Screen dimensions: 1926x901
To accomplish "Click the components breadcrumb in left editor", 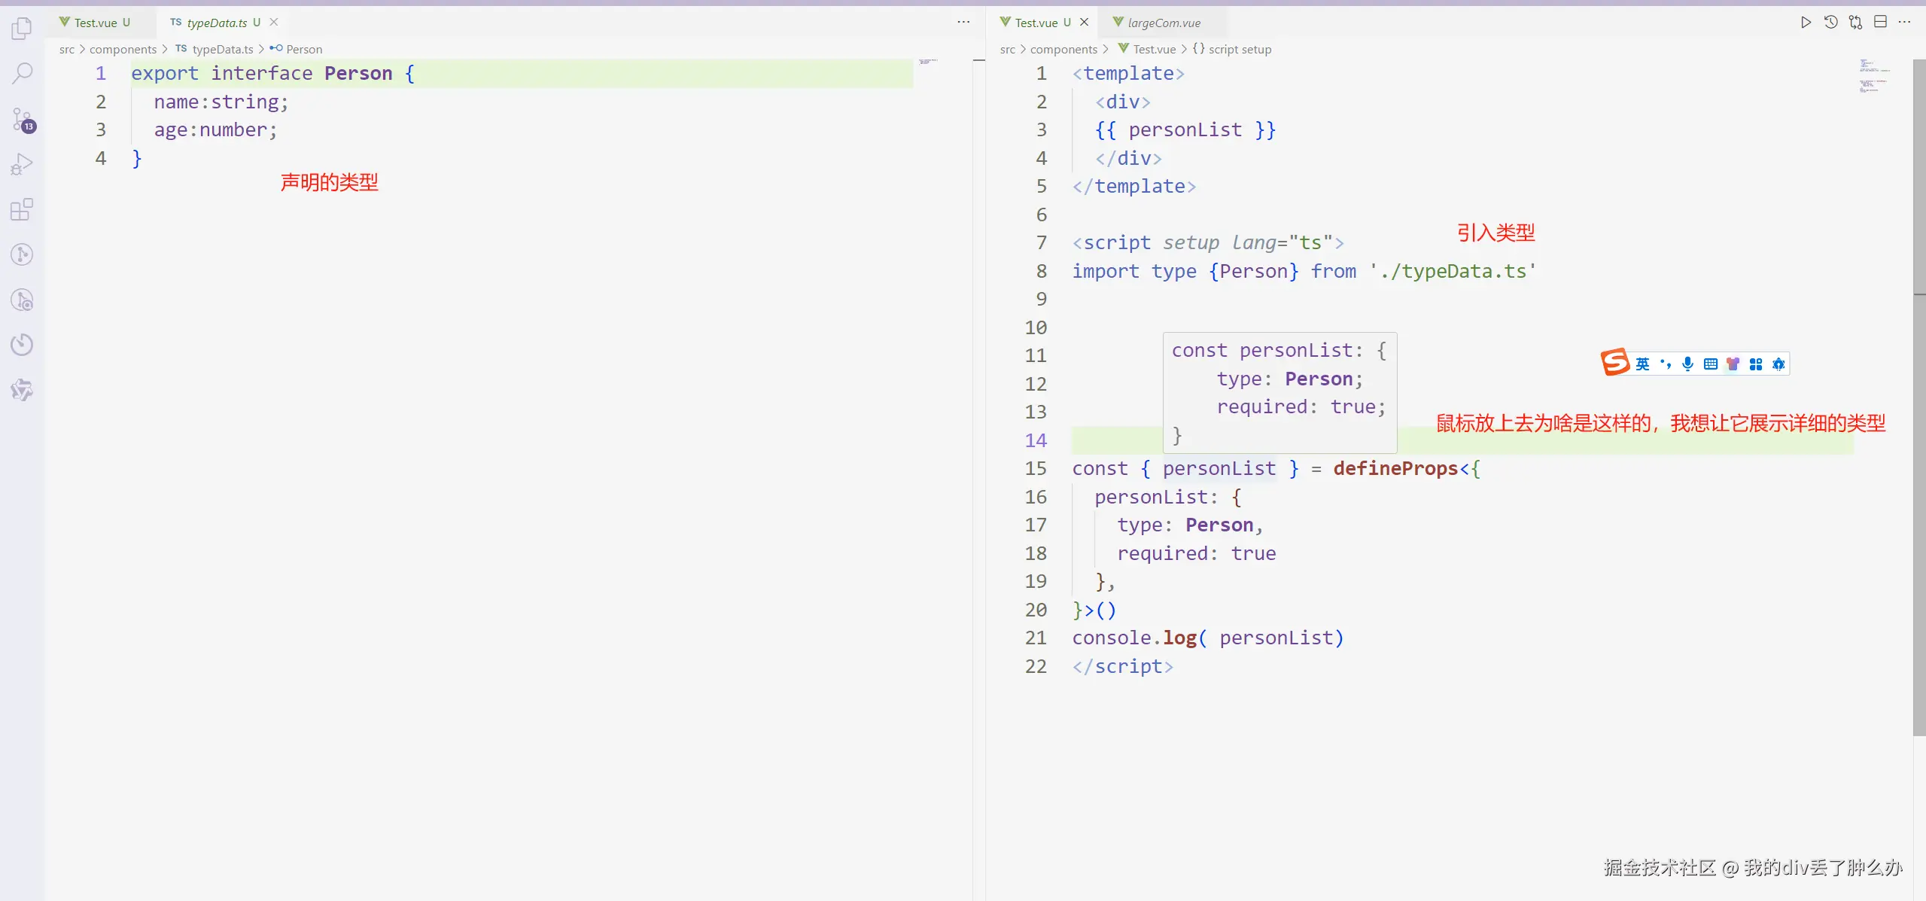I will click(x=123, y=49).
